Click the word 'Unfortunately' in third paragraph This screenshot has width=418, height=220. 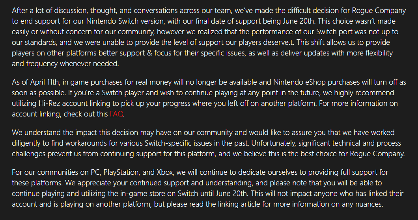(274, 143)
